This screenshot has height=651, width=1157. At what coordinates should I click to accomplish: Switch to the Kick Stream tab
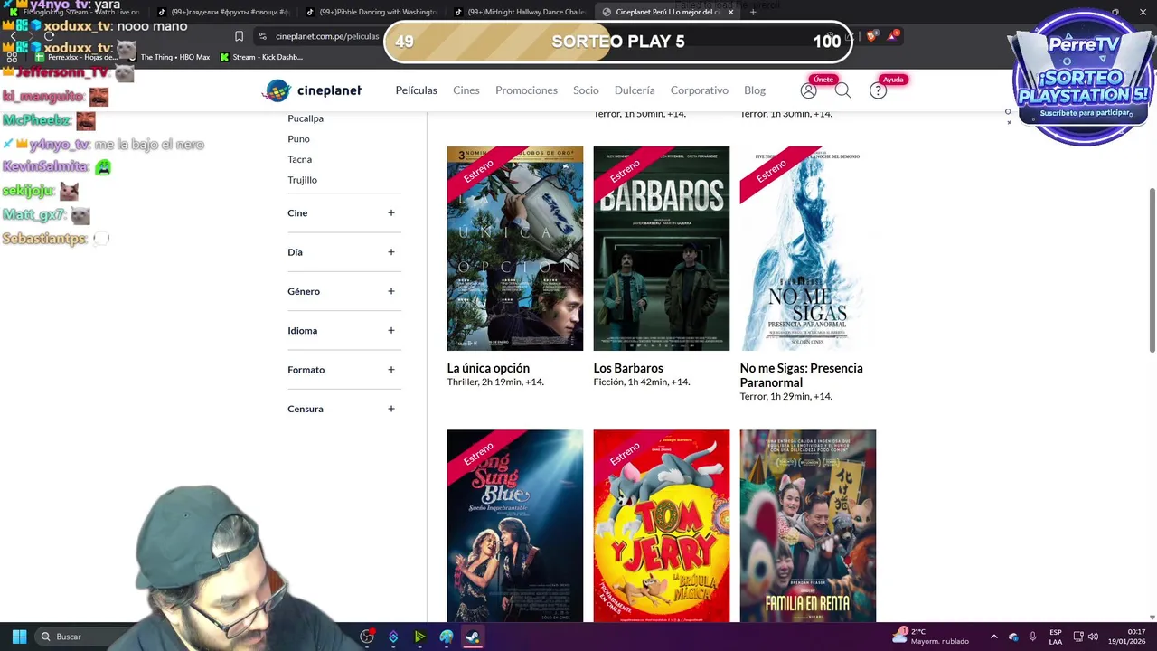76,12
